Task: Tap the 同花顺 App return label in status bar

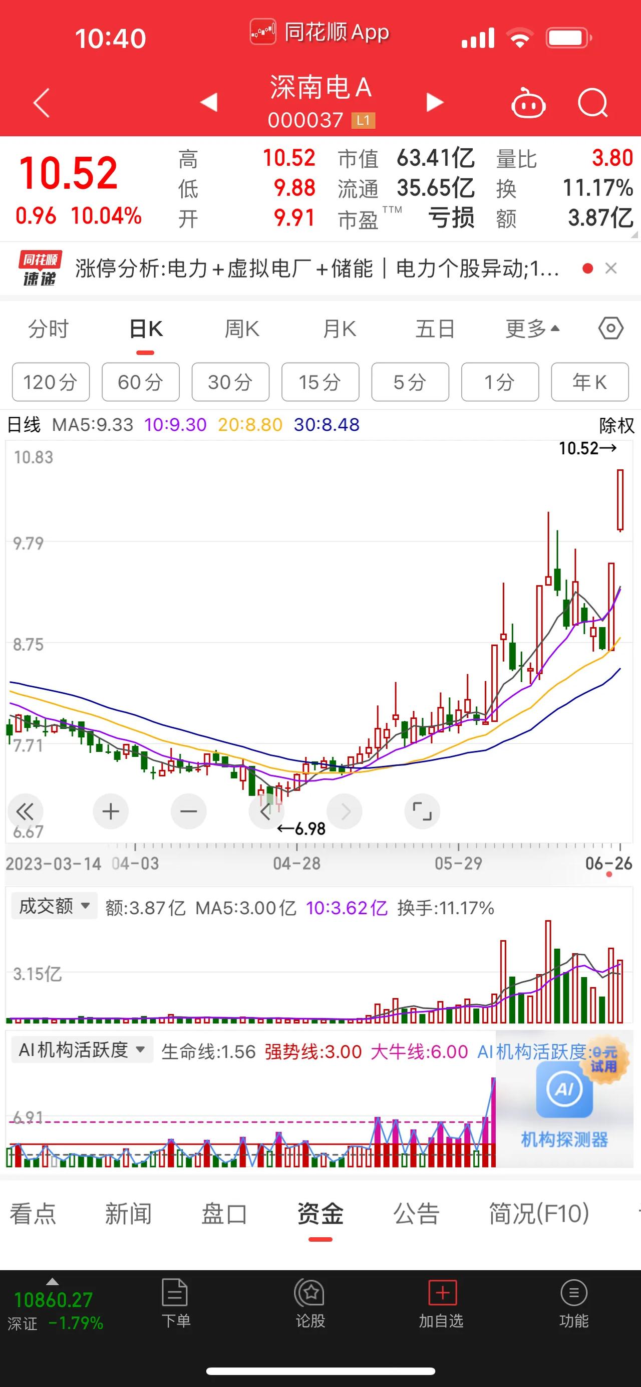Action: click(320, 32)
